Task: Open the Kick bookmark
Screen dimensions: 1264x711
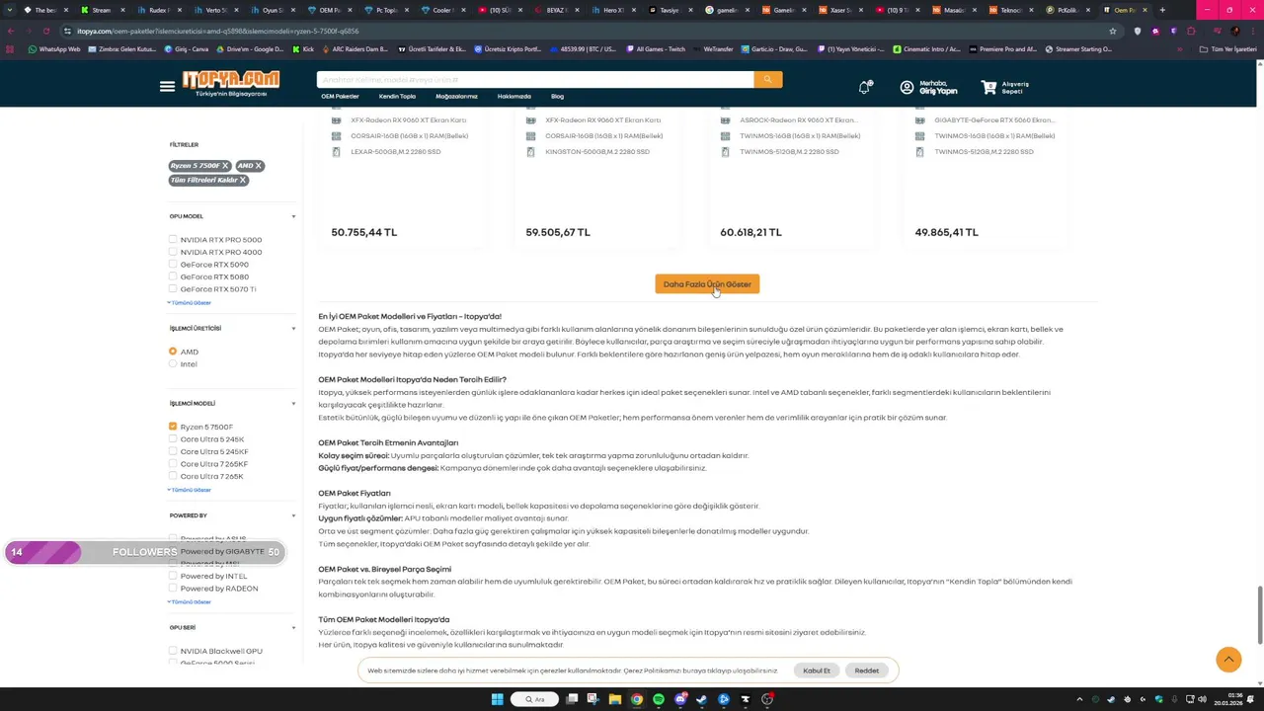Action: click(303, 48)
